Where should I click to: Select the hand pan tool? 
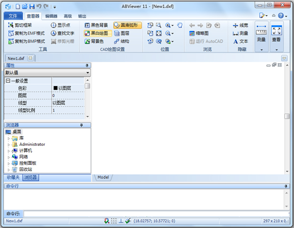(x=180, y=25)
